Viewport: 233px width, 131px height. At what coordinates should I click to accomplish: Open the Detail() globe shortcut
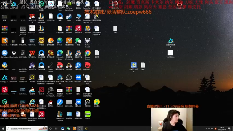[60, 42]
